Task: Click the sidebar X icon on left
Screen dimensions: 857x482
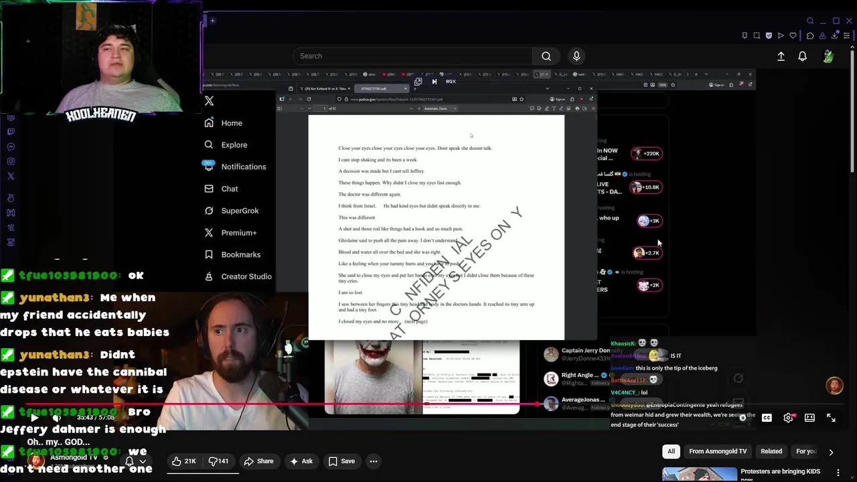Action: pos(11,176)
